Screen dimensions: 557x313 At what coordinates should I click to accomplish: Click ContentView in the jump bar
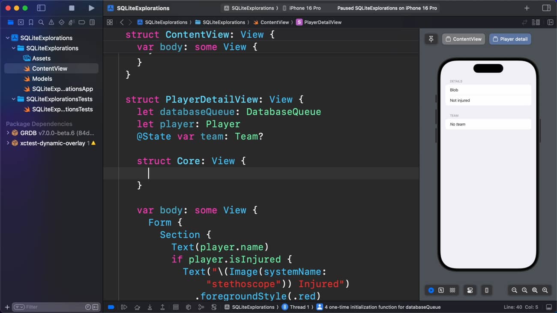pyautogui.click(x=271, y=22)
